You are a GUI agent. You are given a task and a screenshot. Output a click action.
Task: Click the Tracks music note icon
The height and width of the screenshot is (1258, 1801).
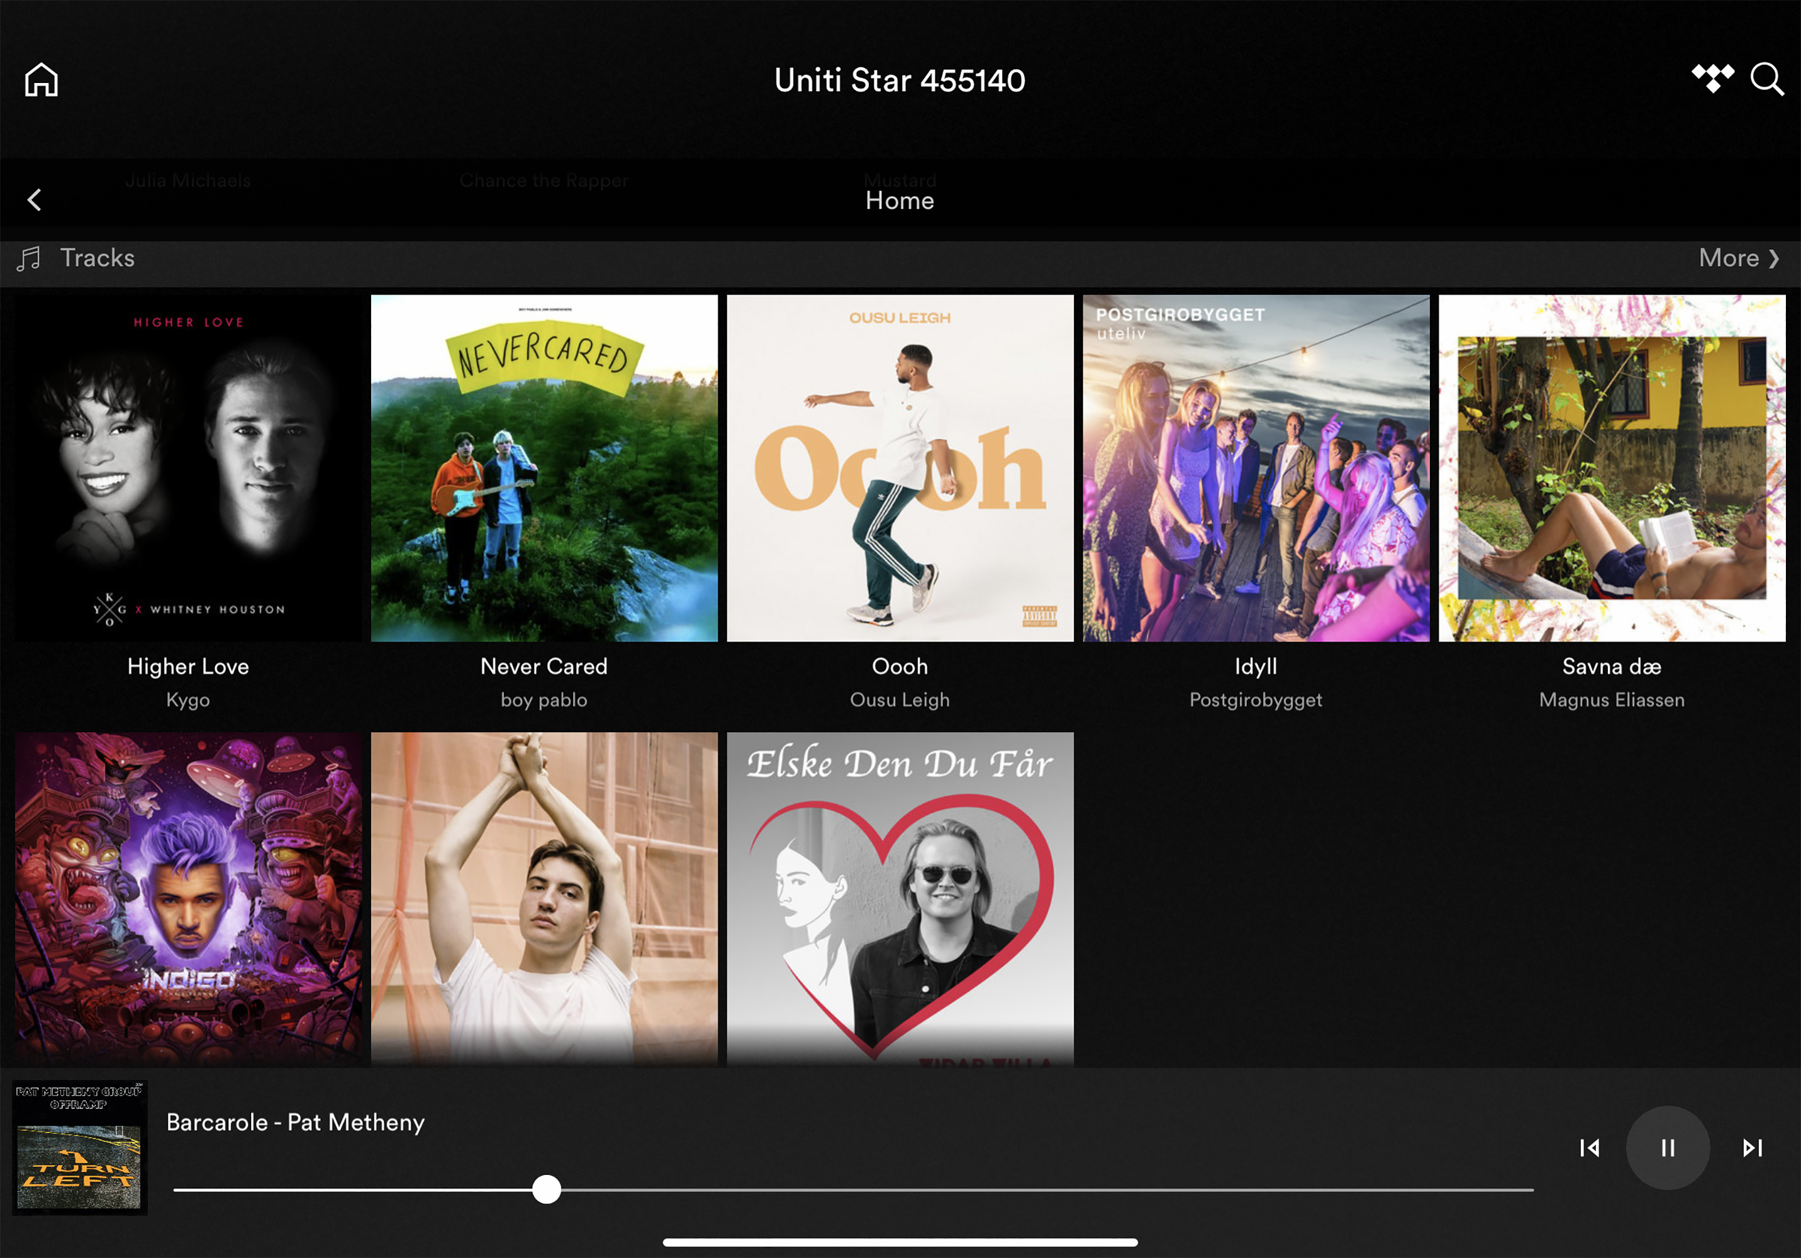pos(29,258)
